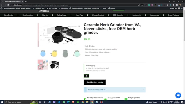Open WhatsApp from the taskbar
Screen dimensions: 185x104
click(x=64, y=102)
